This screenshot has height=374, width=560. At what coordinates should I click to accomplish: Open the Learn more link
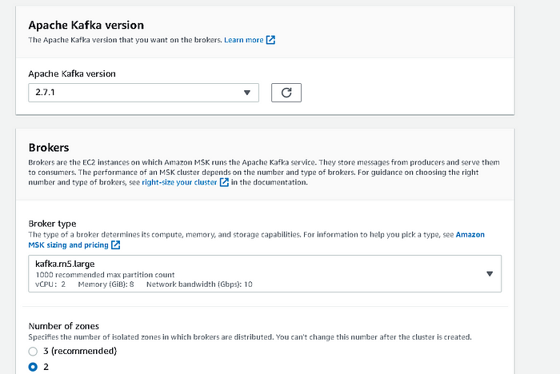pyautogui.click(x=244, y=40)
